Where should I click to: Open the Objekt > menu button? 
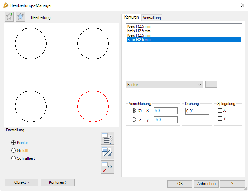click(x=21, y=182)
